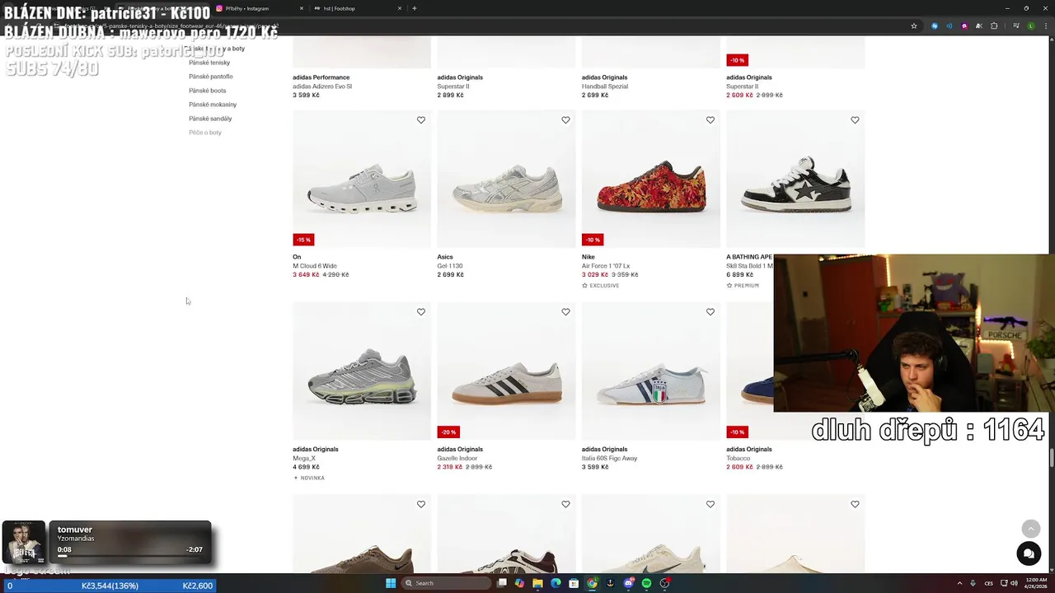Open the On M Cloud 6 Wide product image
Image resolution: width=1055 pixels, height=593 pixels.
362,179
